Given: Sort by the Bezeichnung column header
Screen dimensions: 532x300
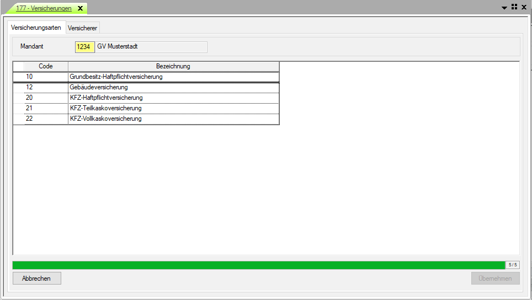Looking at the screenshot, I should [173, 66].
